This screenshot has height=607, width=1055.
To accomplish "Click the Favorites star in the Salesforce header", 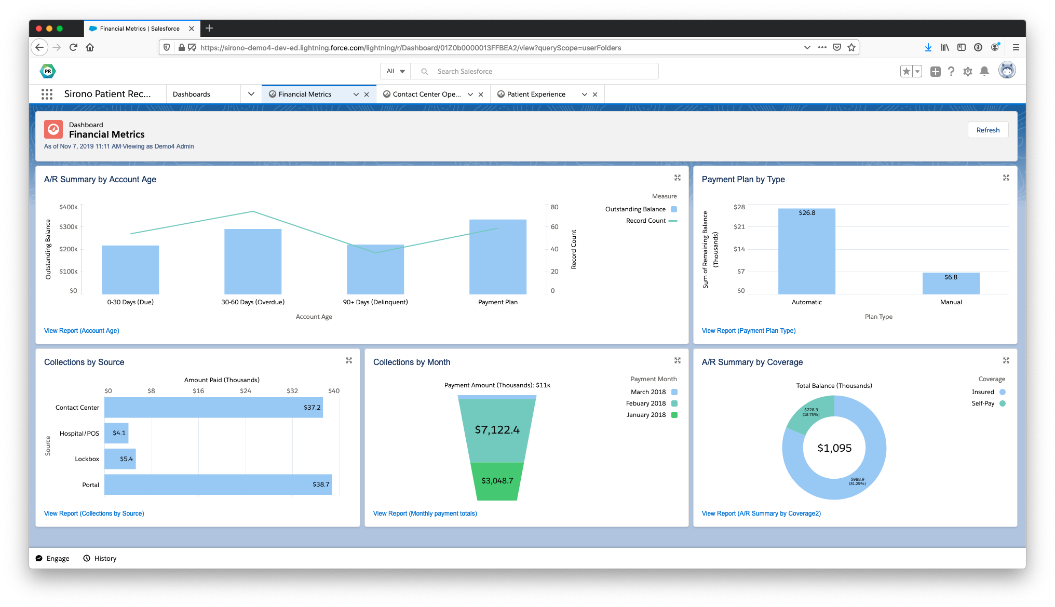I will [907, 72].
